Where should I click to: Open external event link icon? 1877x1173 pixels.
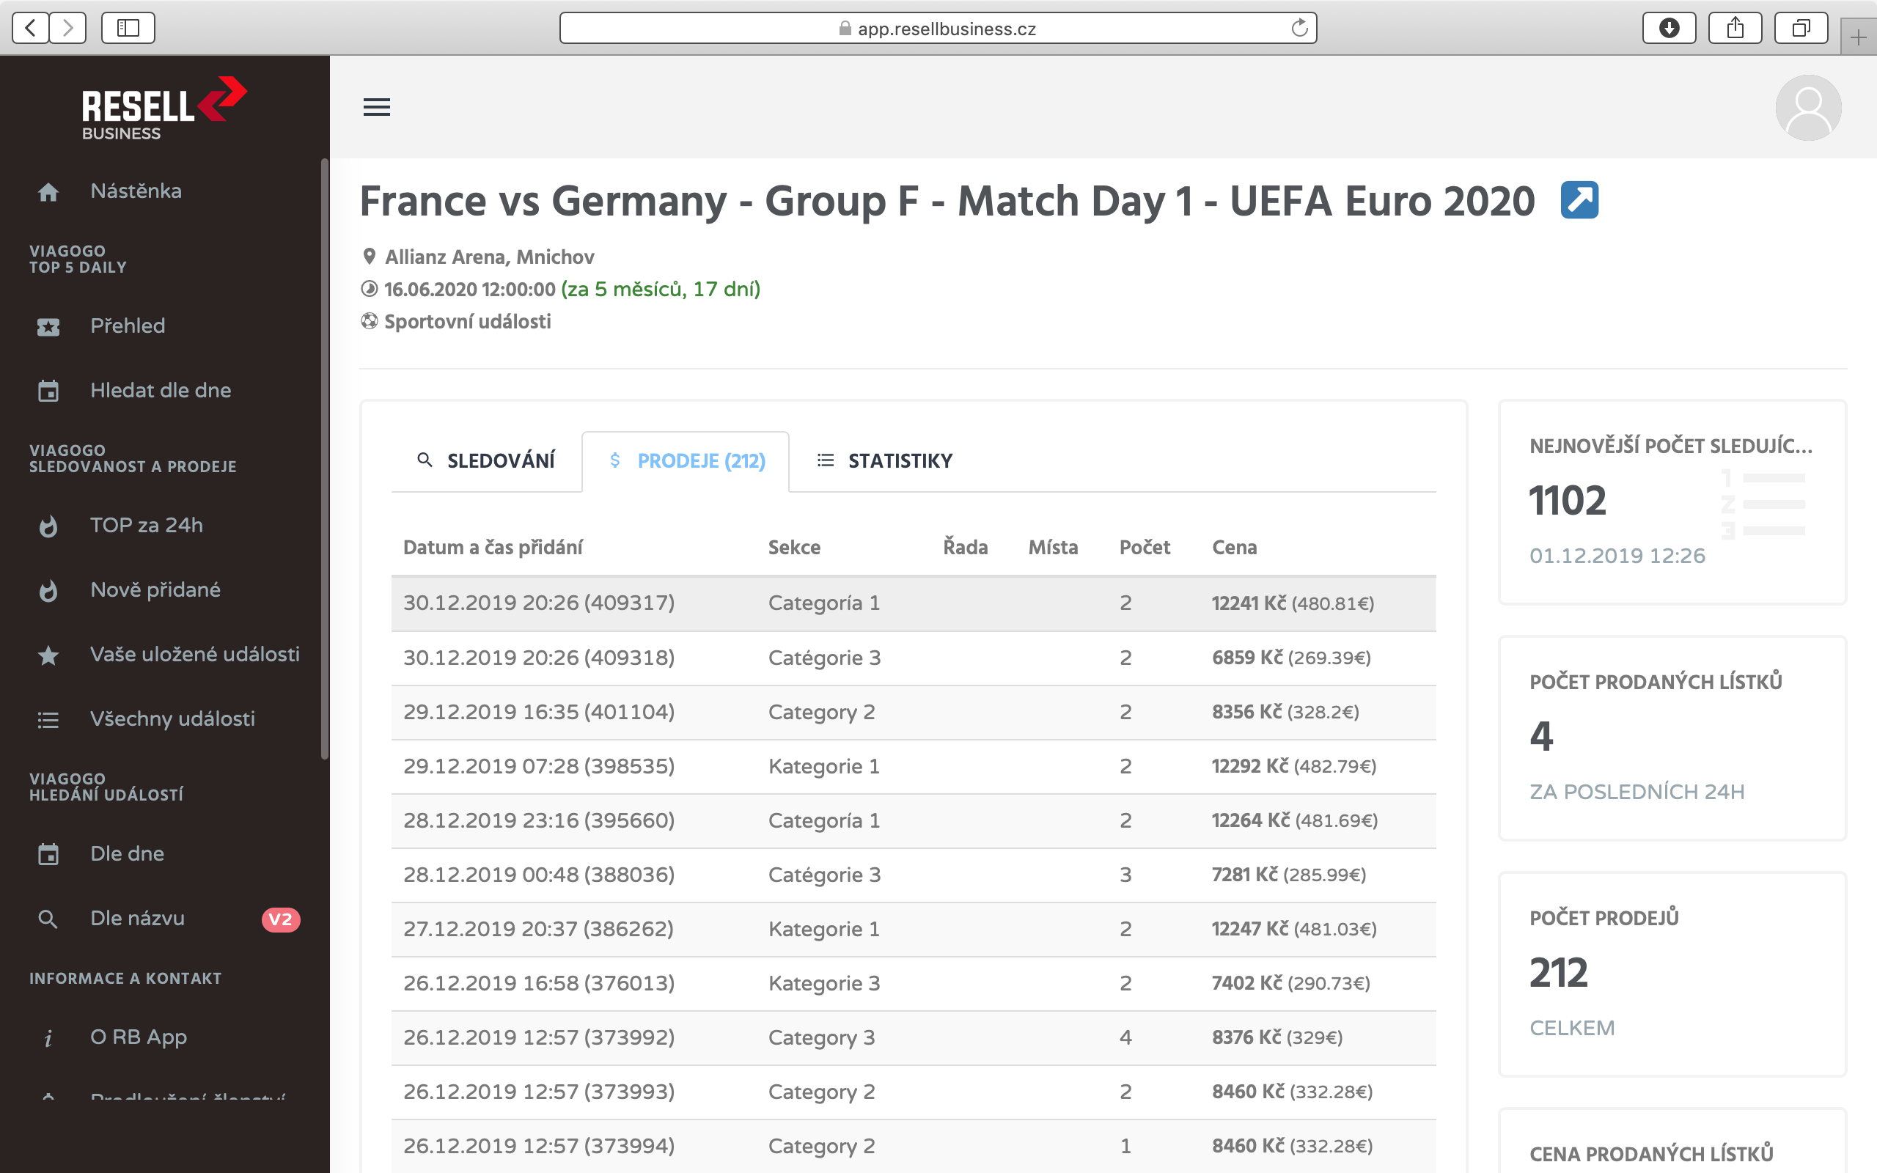pos(1579,200)
